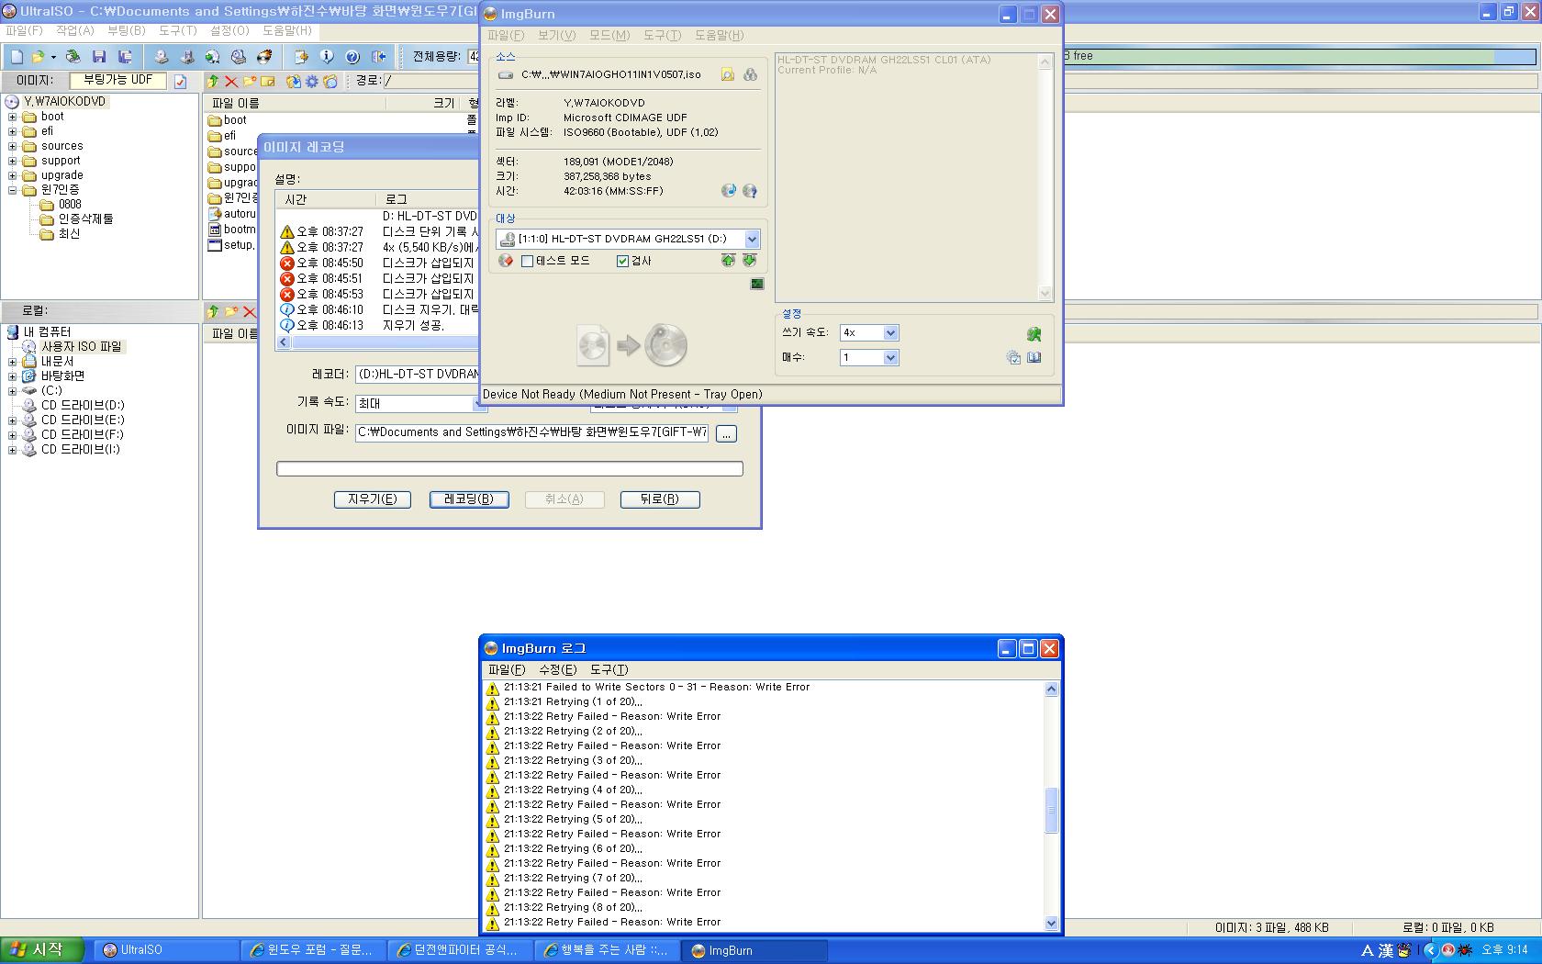
Task: Open ImgBurn 모드(M) menu
Action: click(609, 35)
